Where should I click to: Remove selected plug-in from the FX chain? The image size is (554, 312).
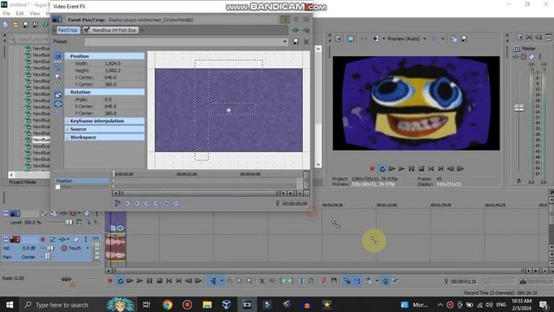306,30
